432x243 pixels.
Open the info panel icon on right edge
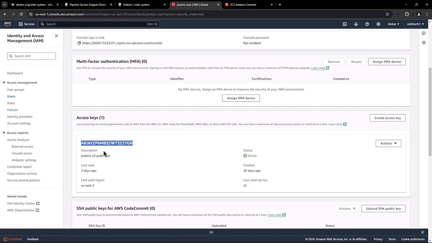(424, 33)
